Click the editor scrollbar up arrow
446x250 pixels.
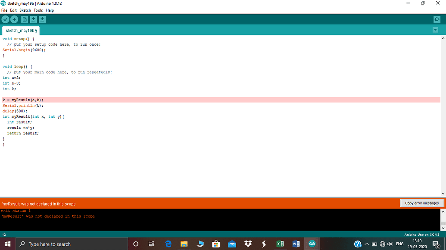click(x=443, y=38)
